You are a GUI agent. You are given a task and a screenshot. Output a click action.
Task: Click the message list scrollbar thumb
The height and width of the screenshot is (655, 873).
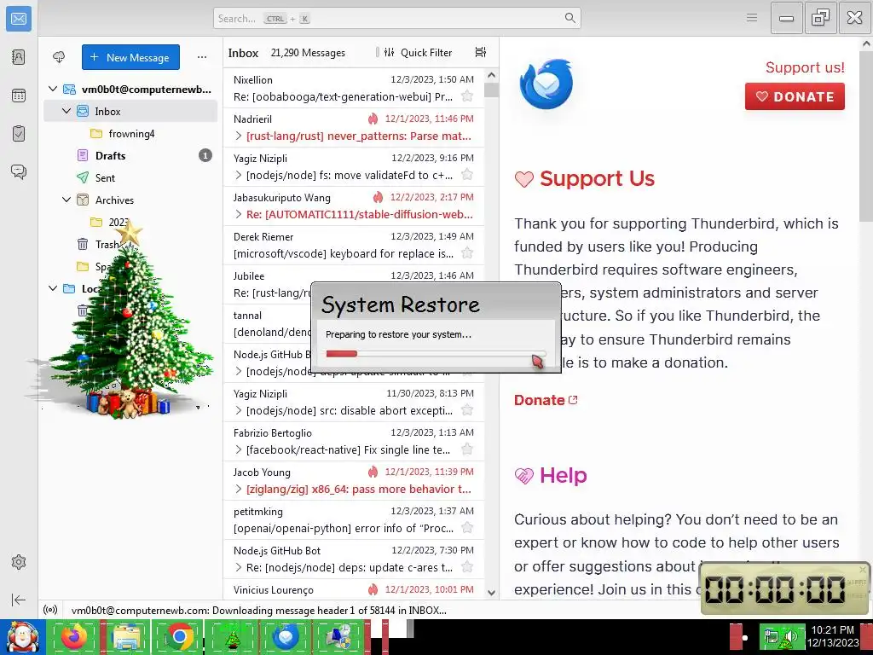pos(491,90)
